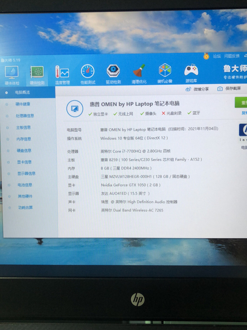Open 硬件体检 hardware checkup icon
247x330 pixels.
pos(12,75)
